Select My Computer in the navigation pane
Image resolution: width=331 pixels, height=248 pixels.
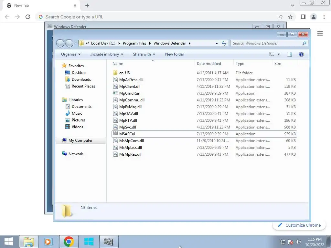(x=81, y=140)
